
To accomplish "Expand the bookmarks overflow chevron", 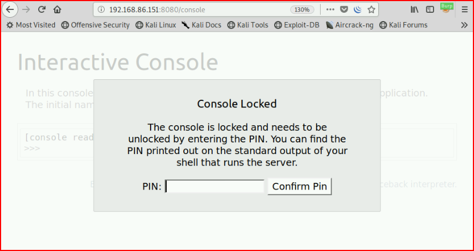I will tap(465, 25).
